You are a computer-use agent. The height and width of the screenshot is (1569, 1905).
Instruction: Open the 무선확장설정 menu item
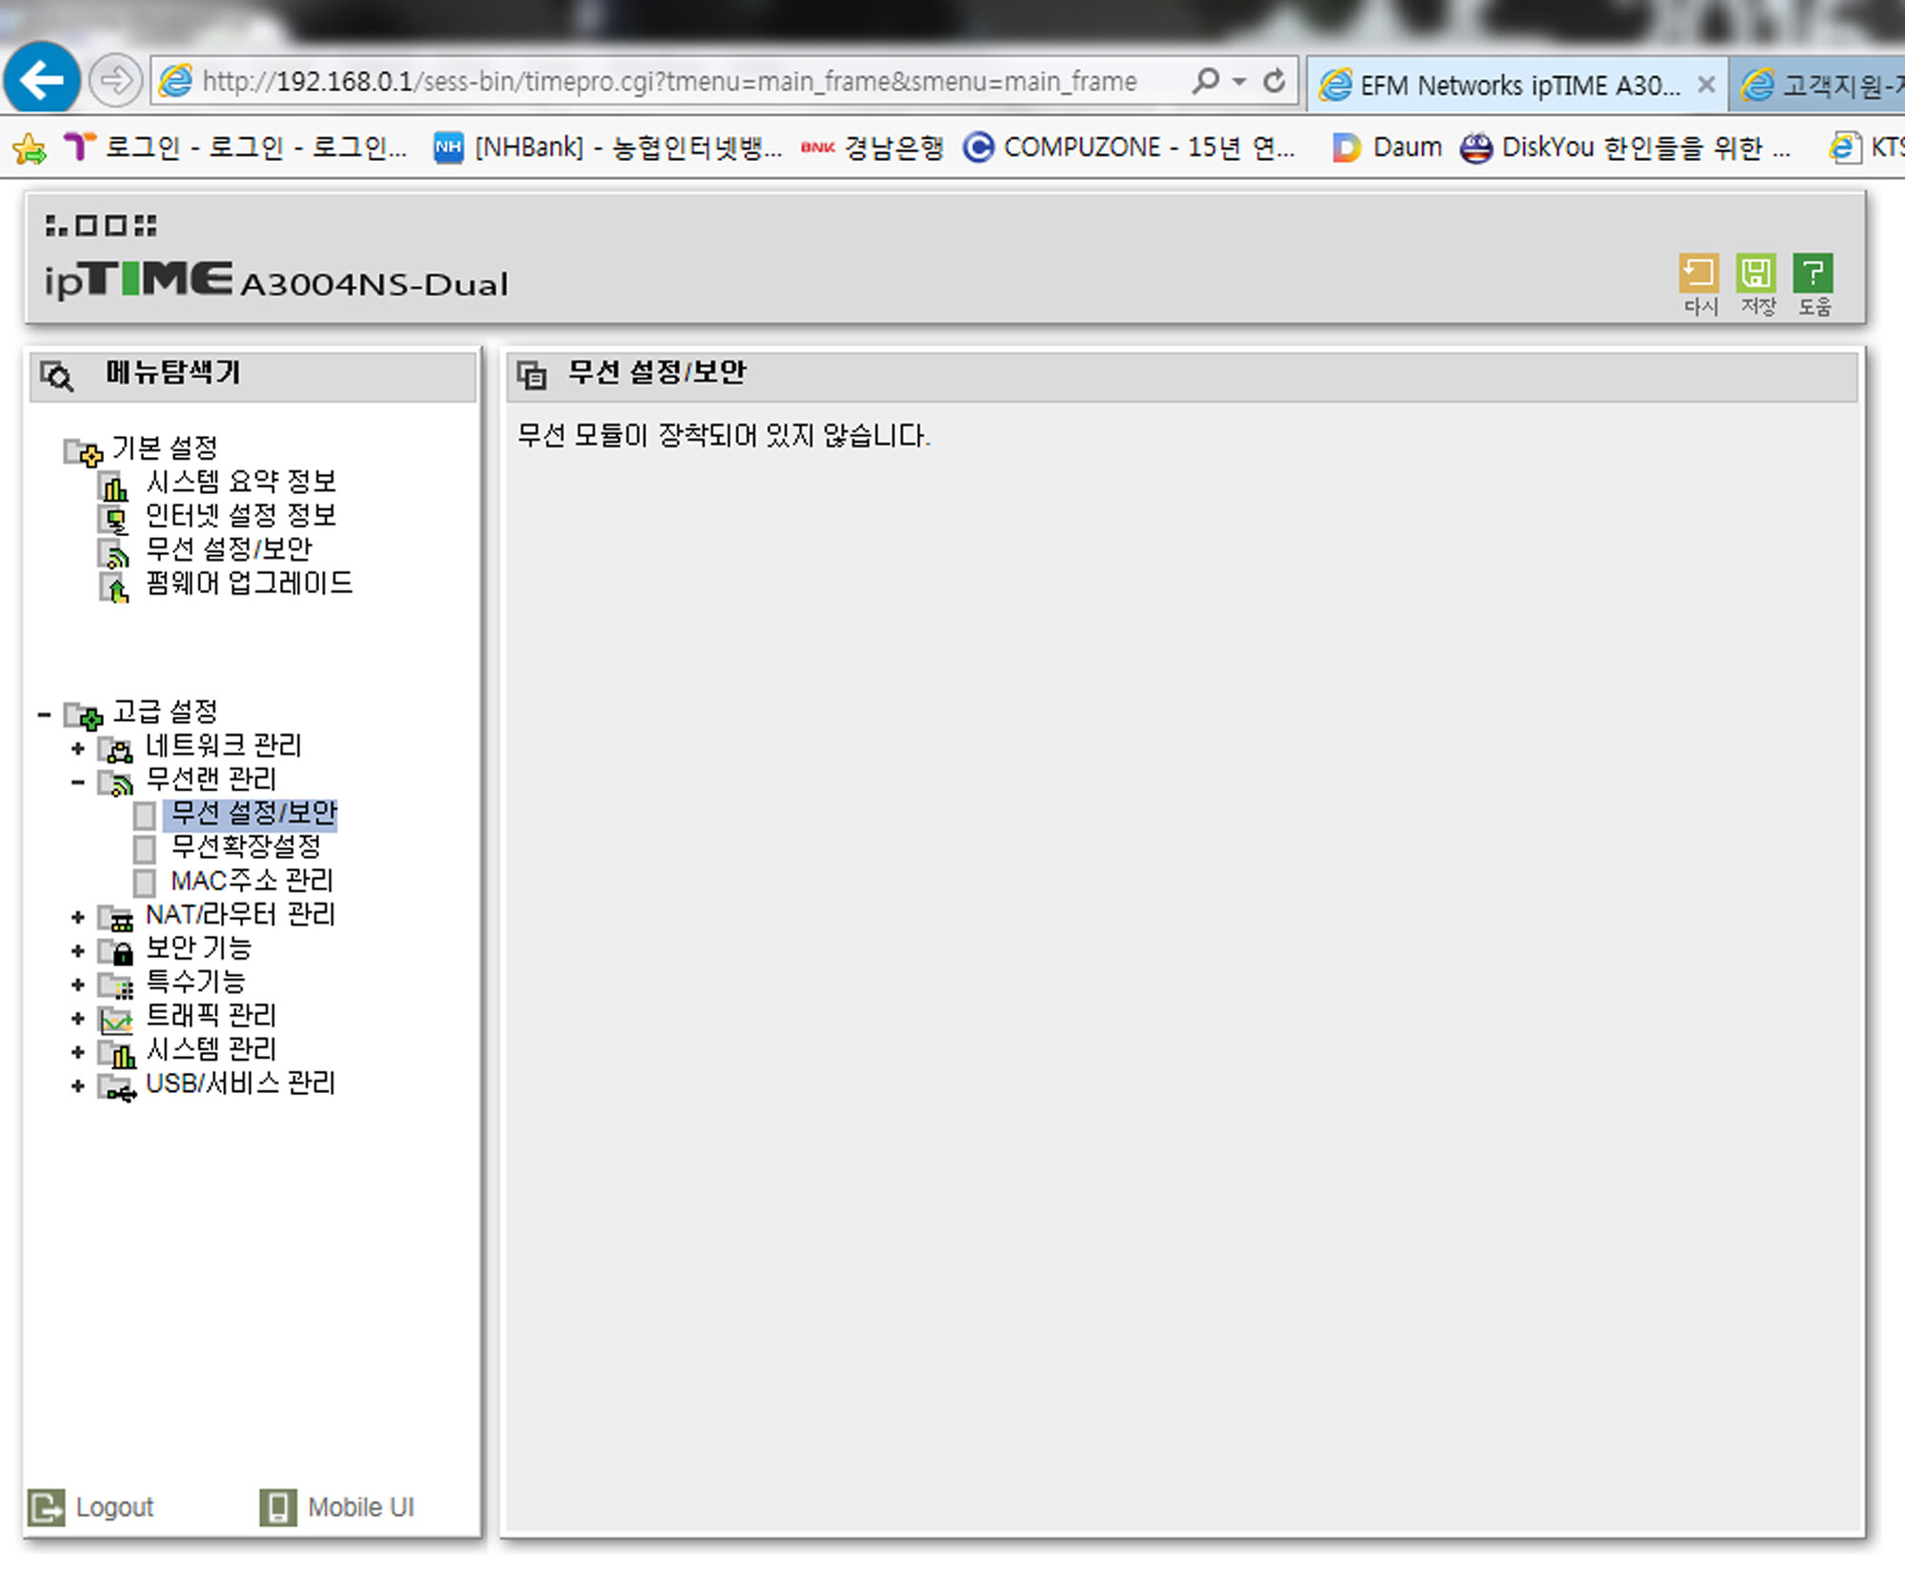246,846
